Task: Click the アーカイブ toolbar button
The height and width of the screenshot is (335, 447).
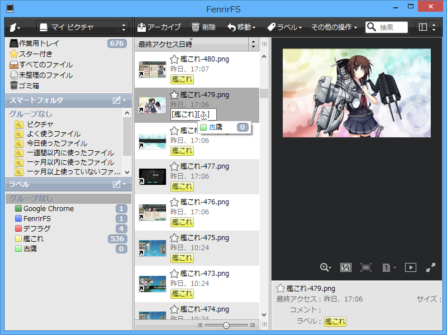Action: point(159,27)
